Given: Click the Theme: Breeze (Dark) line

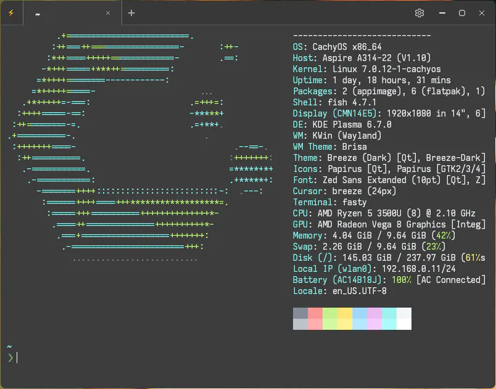Looking at the screenshot, I should (389, 158).
